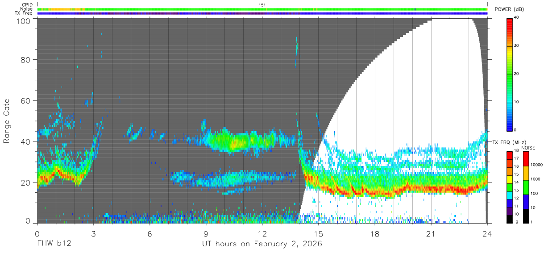The height and width of the screenshot is (253, 548).
Task: Click the colored Noise strip above the plot
Action: [262, 9]
